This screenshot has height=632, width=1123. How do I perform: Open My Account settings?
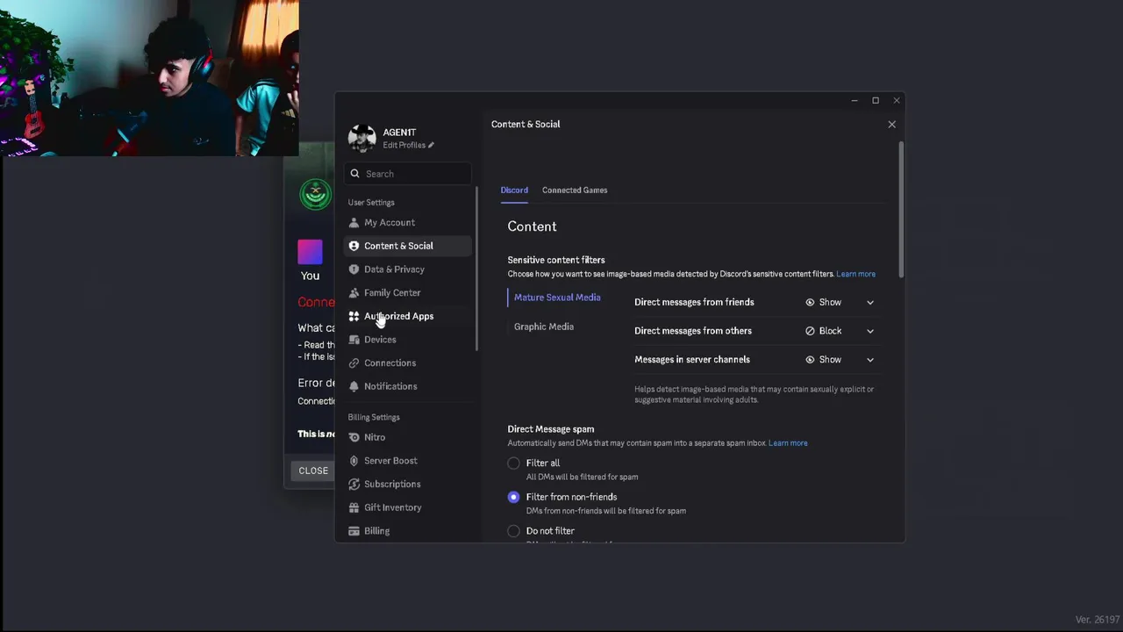407,223
